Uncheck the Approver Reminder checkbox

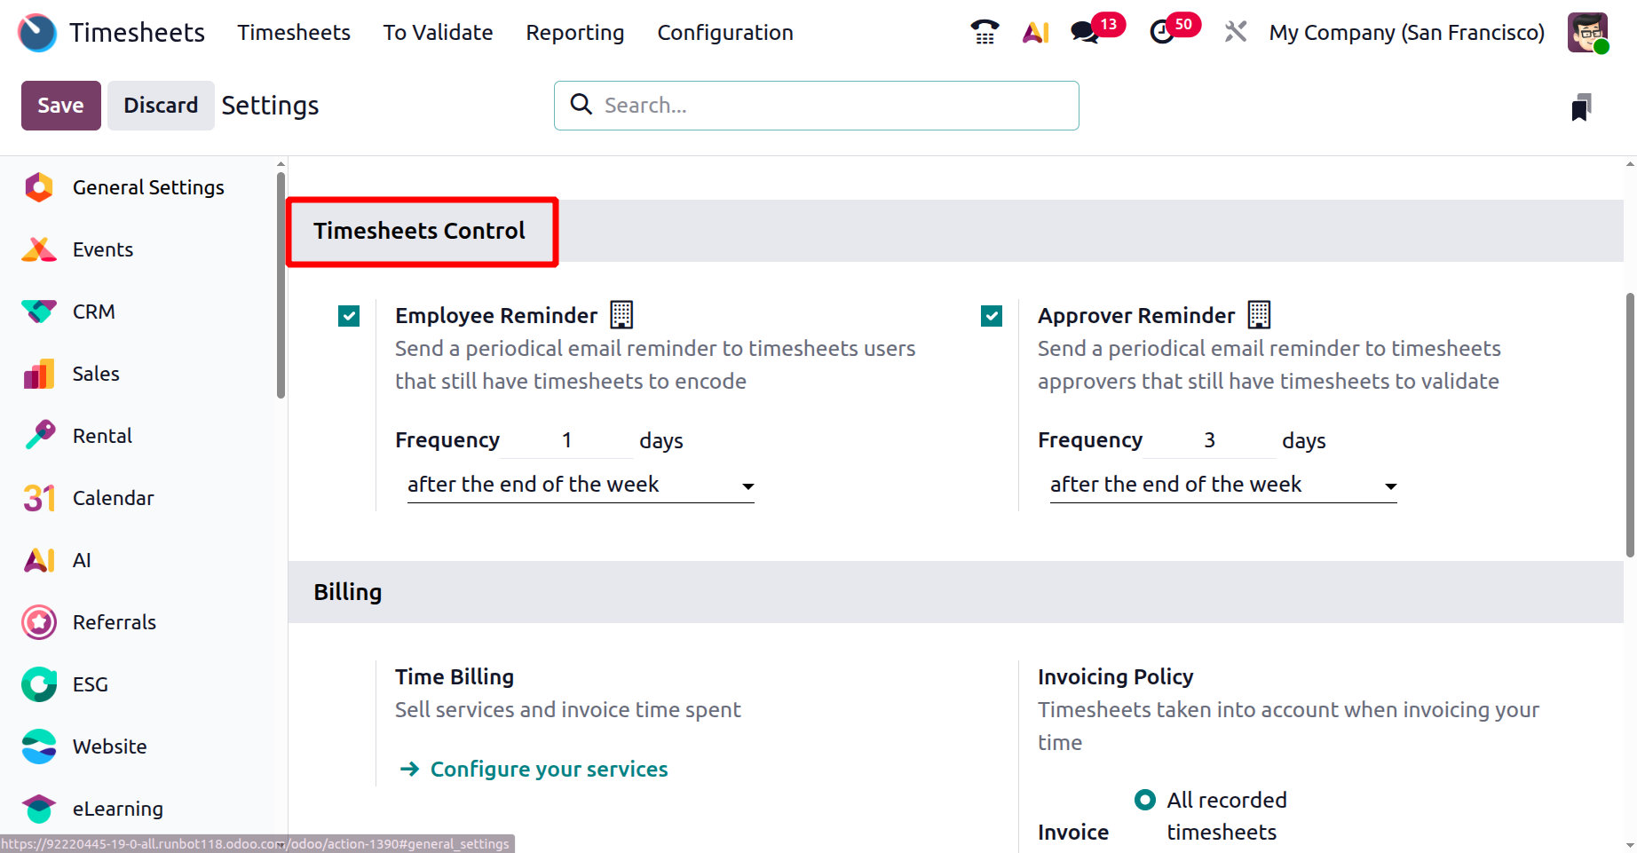pos(992,316)
